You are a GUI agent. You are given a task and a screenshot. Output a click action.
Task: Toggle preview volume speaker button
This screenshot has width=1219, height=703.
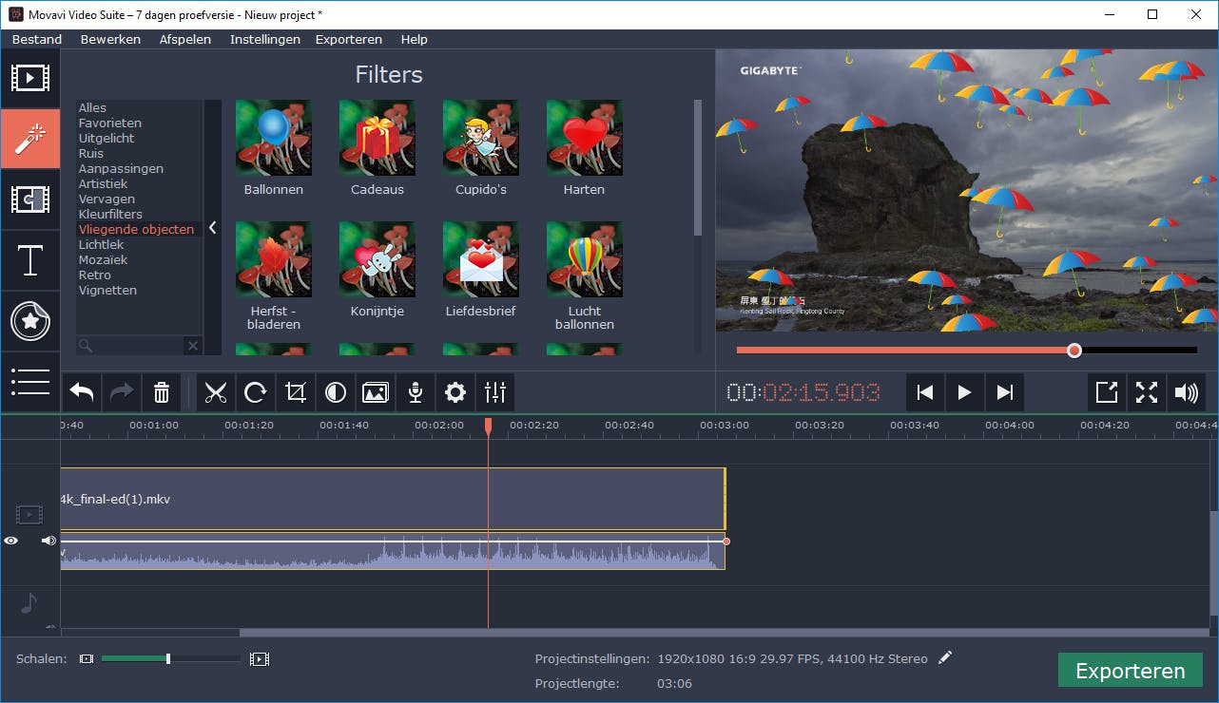(1186, 392)
